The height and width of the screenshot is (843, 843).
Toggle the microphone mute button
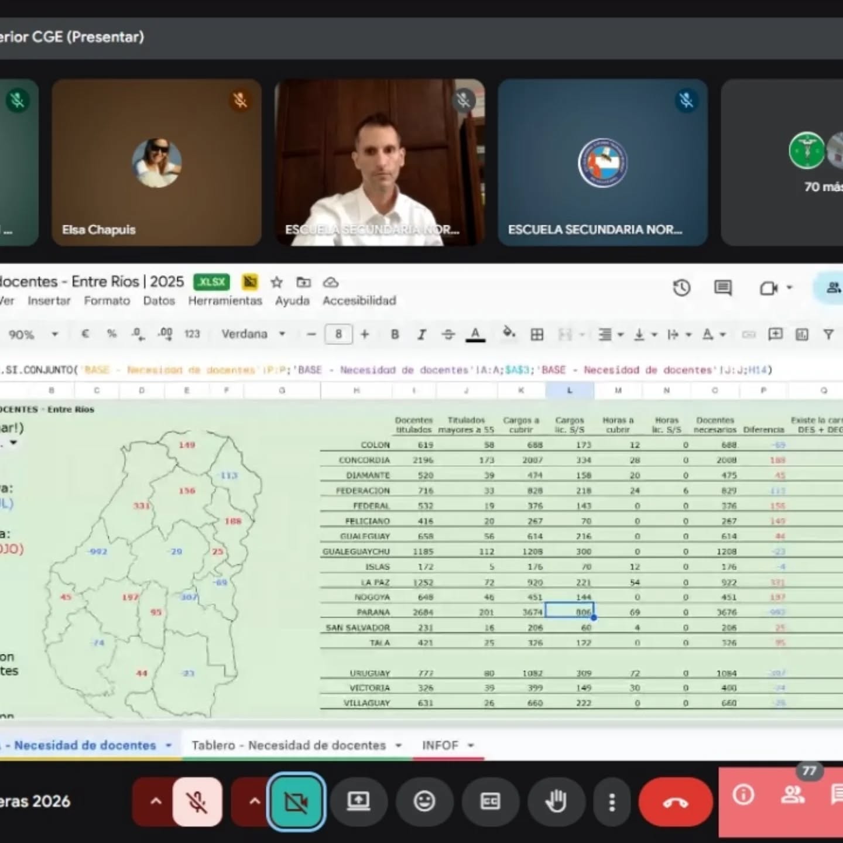(197, 801)
